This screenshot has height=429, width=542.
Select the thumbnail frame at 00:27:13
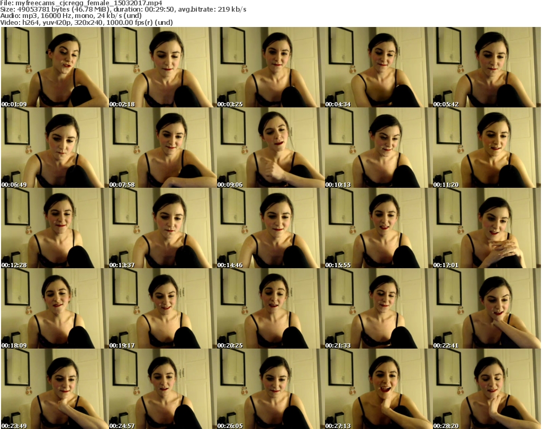[x=378, y=389]
